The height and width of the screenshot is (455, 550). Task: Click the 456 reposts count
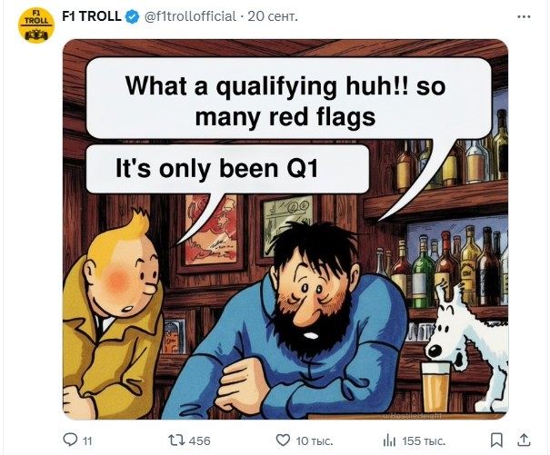[200, 440]
